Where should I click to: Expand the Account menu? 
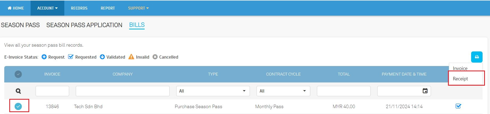pyautogui.click(x=47, y=8)
